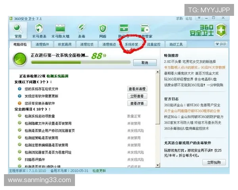Click the scroll down arrow of results list
The width and height of the screenshot is (238, 190).
pyautogui.click(x=158, y=165)
